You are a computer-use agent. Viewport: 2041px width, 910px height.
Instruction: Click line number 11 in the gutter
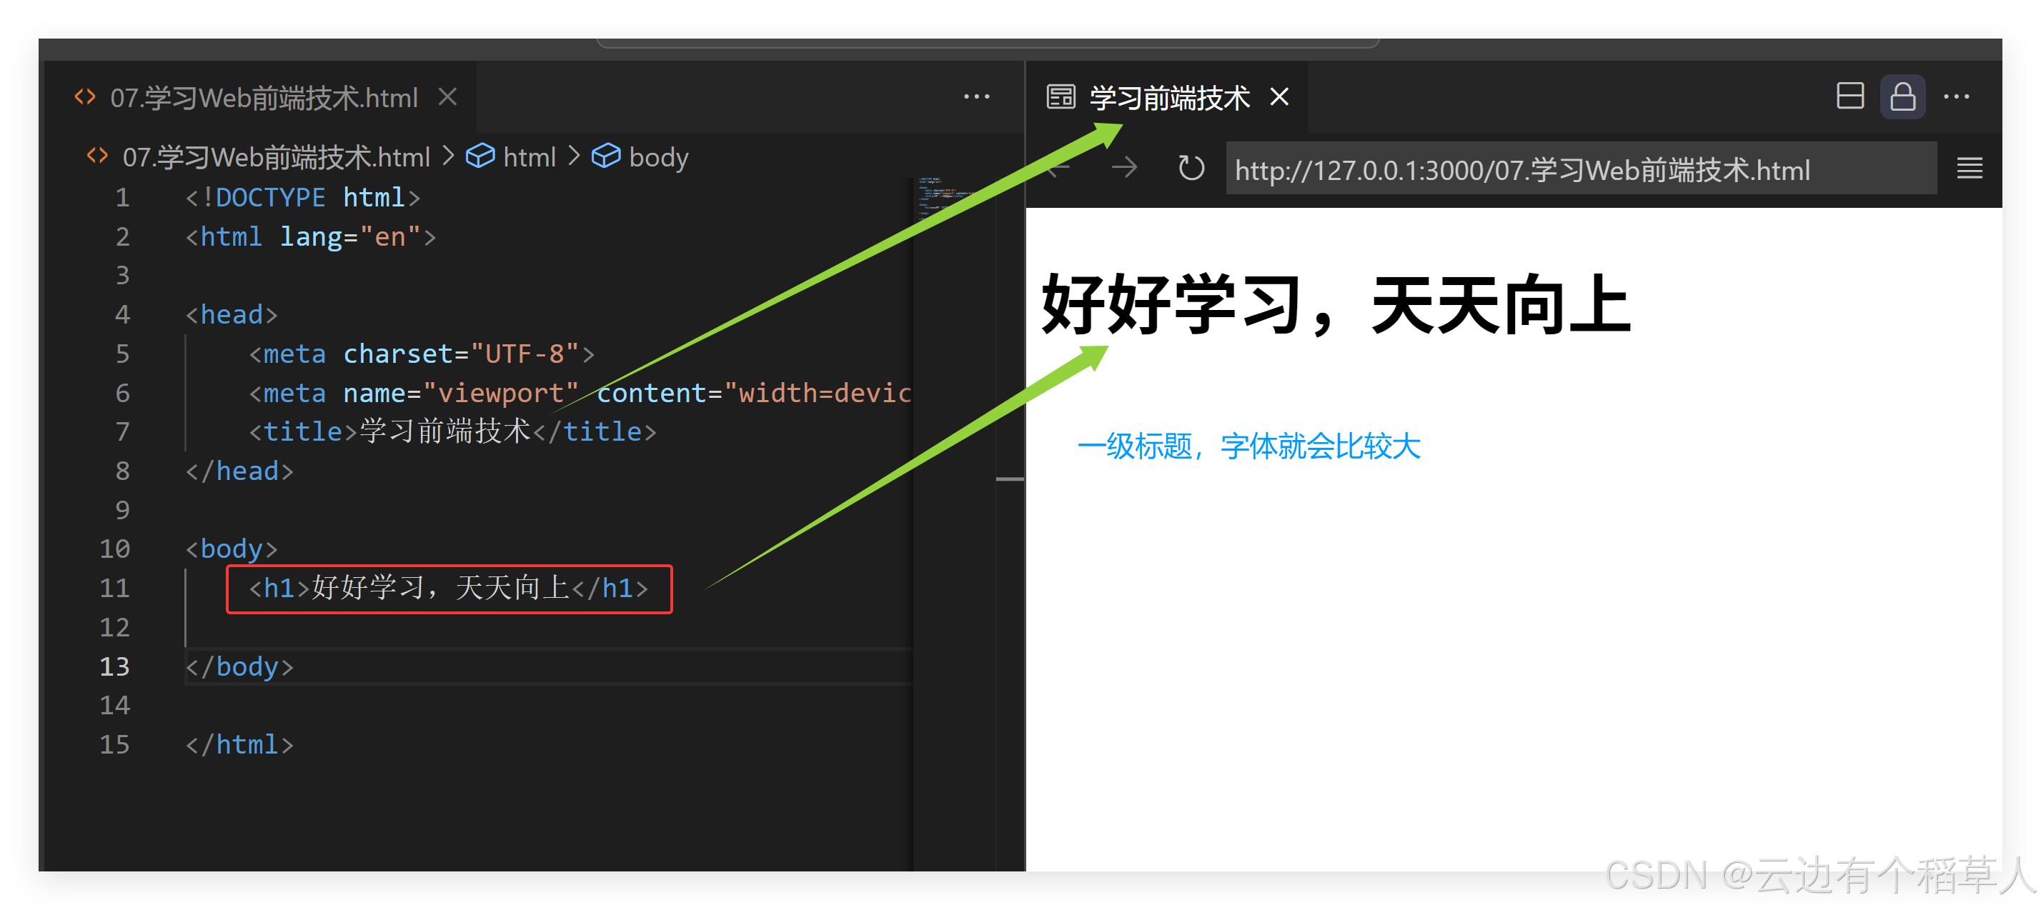(x=115, y=589)
